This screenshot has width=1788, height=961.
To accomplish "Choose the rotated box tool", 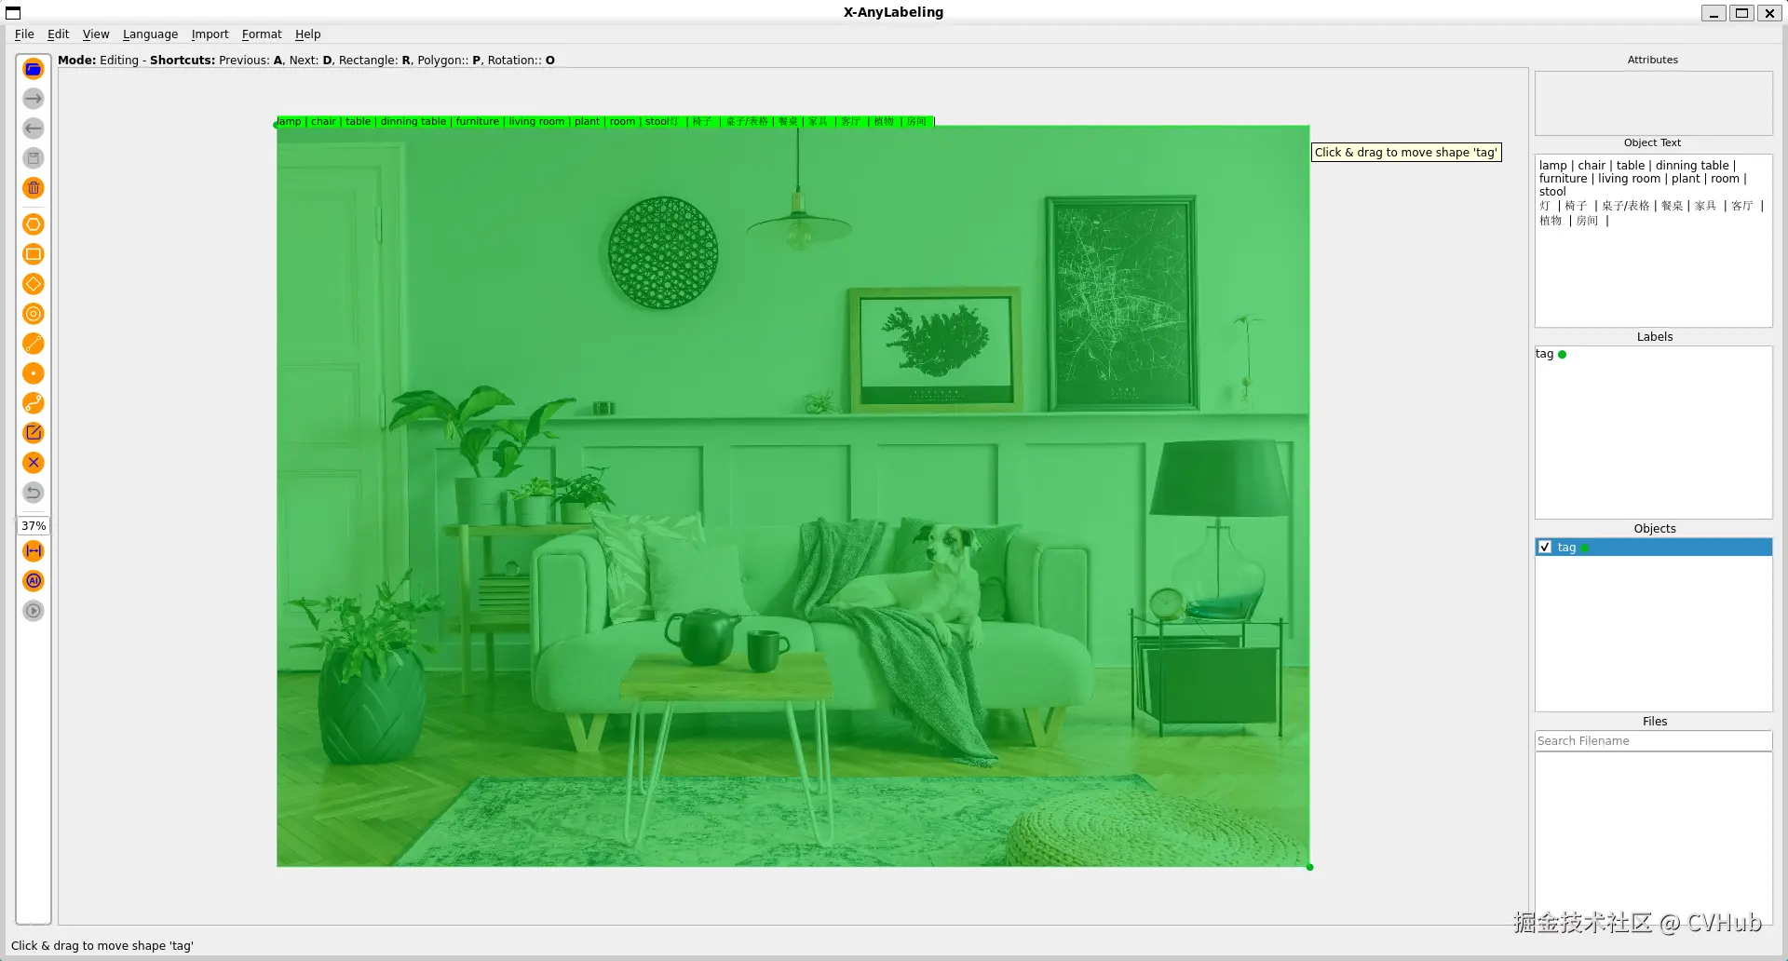I will click(34, 284).
